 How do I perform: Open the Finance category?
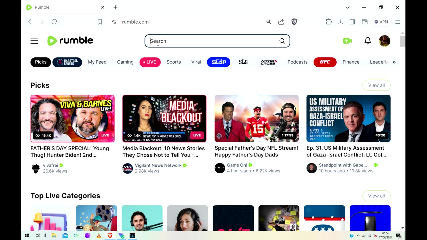351,62
